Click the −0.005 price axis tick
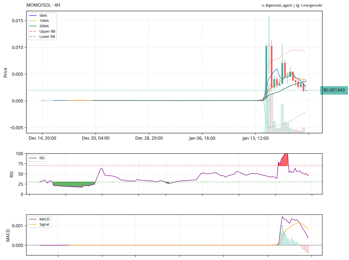The height and width of the screenshot is (260, 349). pyautogui.click(x=16, y=128)
